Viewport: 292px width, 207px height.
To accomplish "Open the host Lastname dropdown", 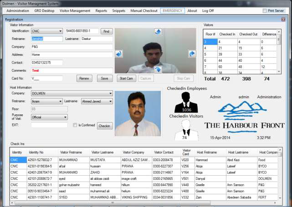I will pos(97,101).
